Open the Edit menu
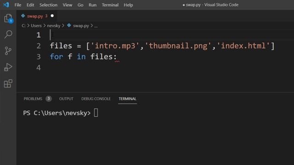Image resolution: width=294 pixels, height=165 pixels. tap(30, 5)
